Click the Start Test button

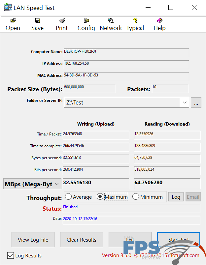pos(179,240)
